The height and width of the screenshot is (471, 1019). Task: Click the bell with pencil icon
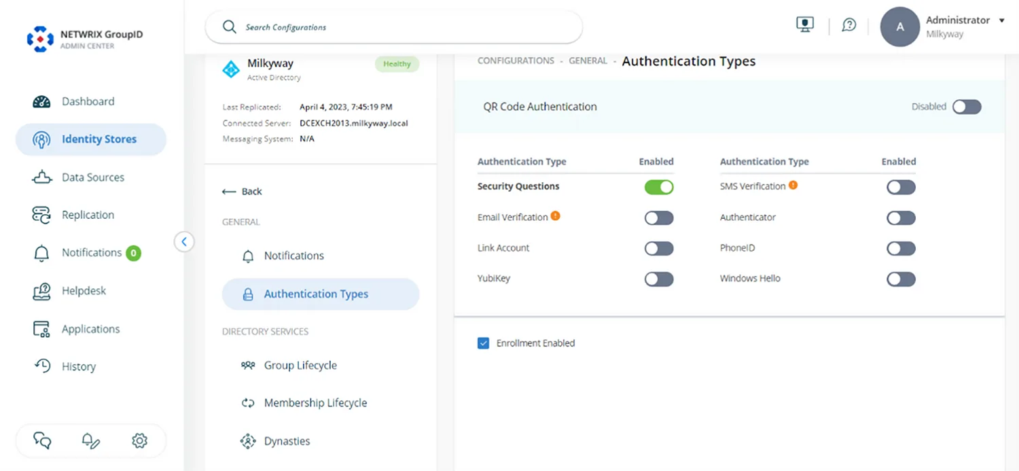pos(91,441)
